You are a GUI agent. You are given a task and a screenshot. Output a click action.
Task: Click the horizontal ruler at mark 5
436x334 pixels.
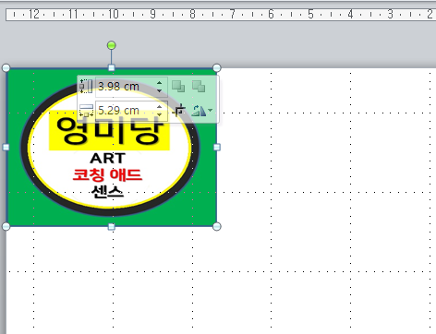point(310,14)
